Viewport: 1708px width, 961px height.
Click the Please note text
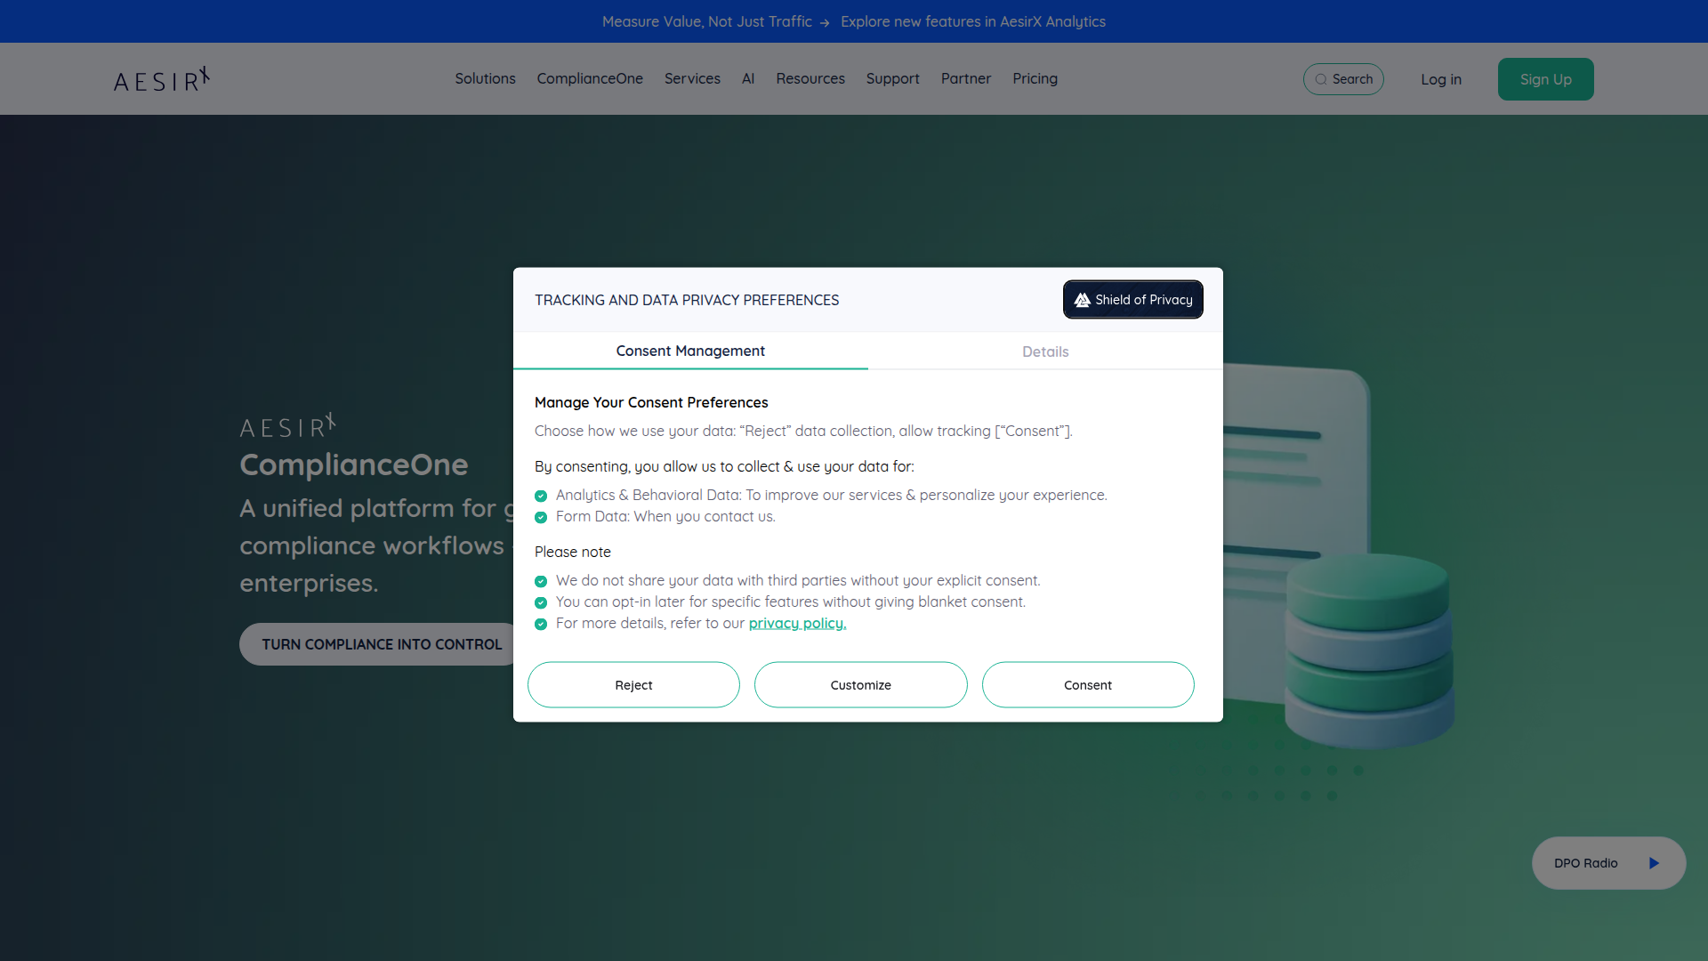click(x=573, y=552)
